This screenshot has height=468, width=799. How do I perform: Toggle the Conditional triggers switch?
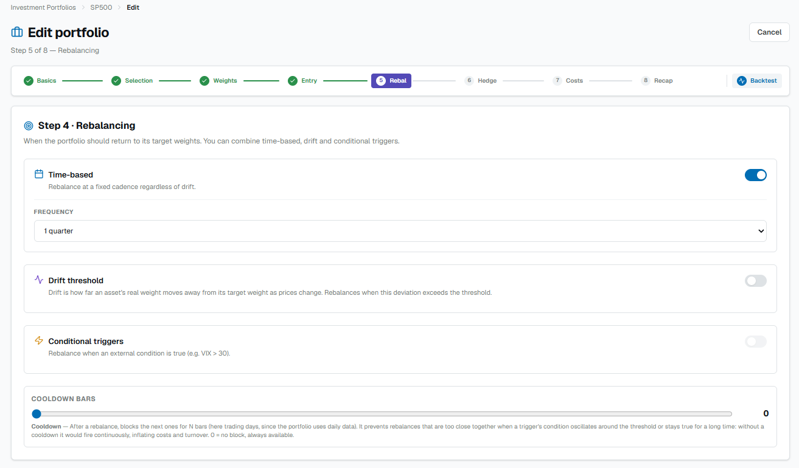756,342
